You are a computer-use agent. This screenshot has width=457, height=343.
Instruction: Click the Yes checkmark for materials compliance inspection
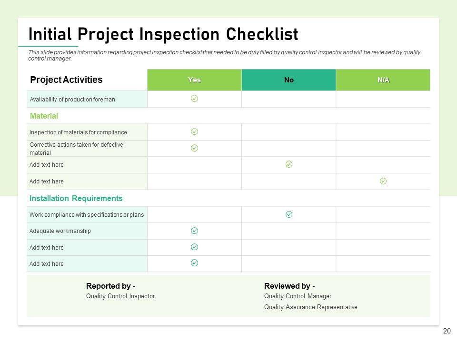click(x=194, y=131)
